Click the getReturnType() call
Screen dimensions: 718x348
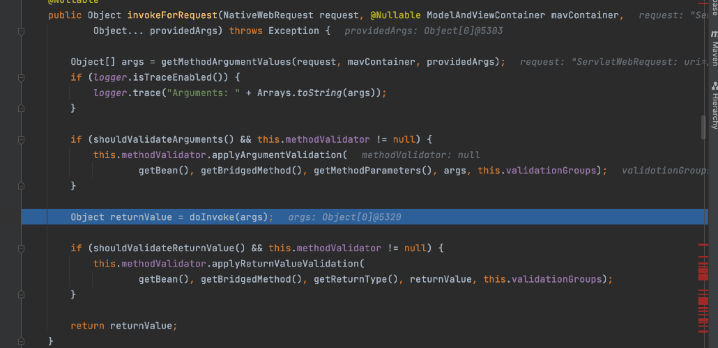(x=358, y=279)
